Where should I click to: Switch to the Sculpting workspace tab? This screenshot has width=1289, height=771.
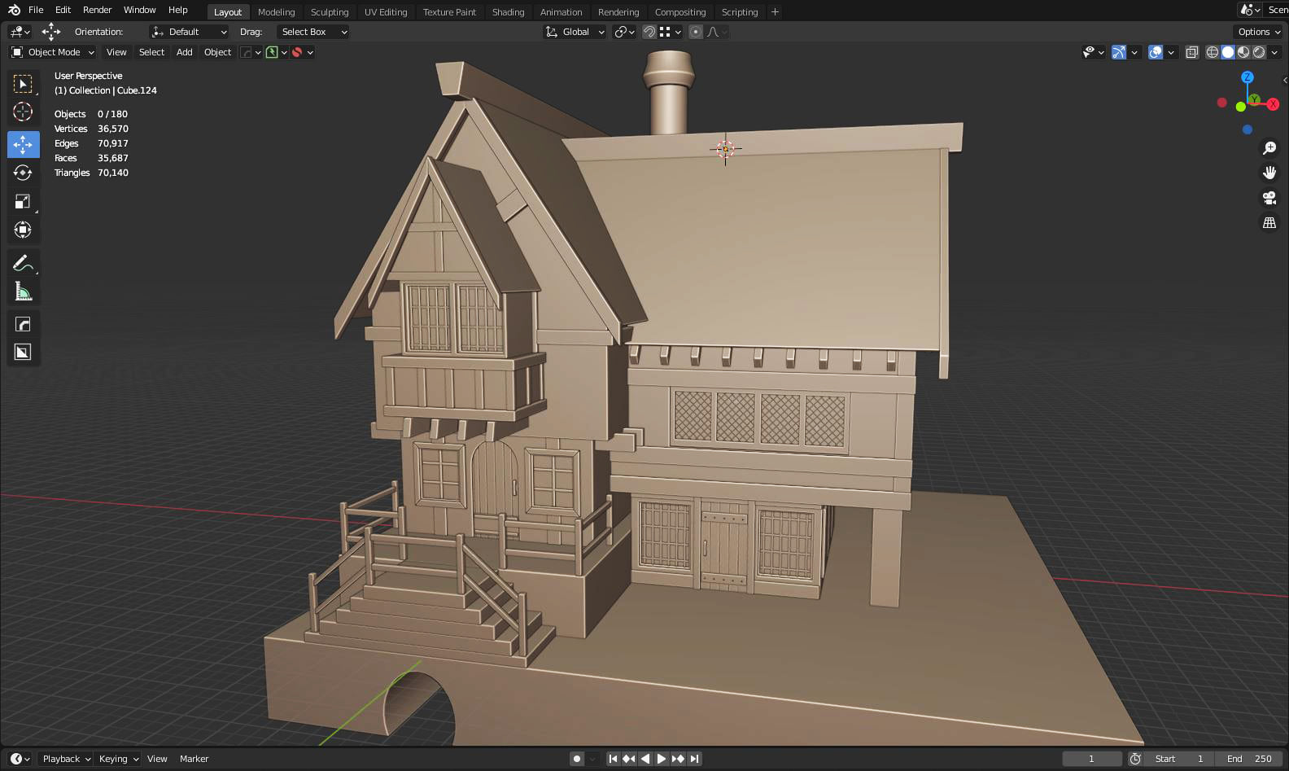pos(330,12)
